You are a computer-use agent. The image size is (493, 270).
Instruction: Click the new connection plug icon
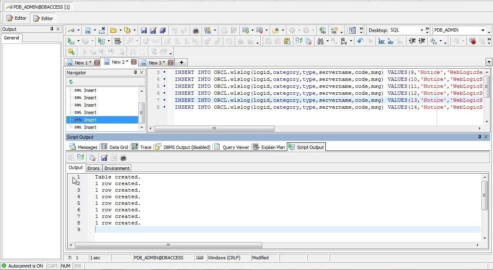(71, 30)
